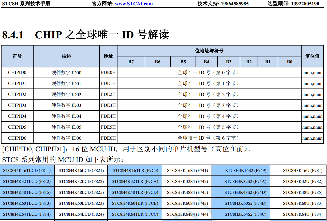Viewport: 327px width, 221px height.
Task: Click the B1 bit column header
Action: (268, 62)
